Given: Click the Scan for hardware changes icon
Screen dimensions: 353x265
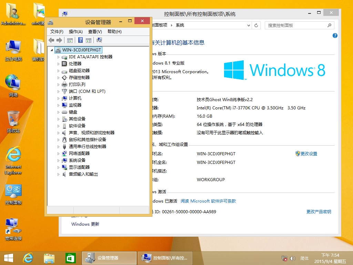Looking at the screenshot, I should point(99,40).
